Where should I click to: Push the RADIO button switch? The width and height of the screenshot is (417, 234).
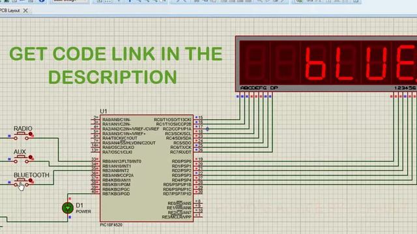[x=22, y=136]
